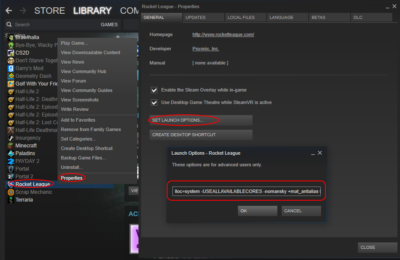Screen dimensions: 400x260
Task: Switch to the BETAS tab
Action: (329, 17)
